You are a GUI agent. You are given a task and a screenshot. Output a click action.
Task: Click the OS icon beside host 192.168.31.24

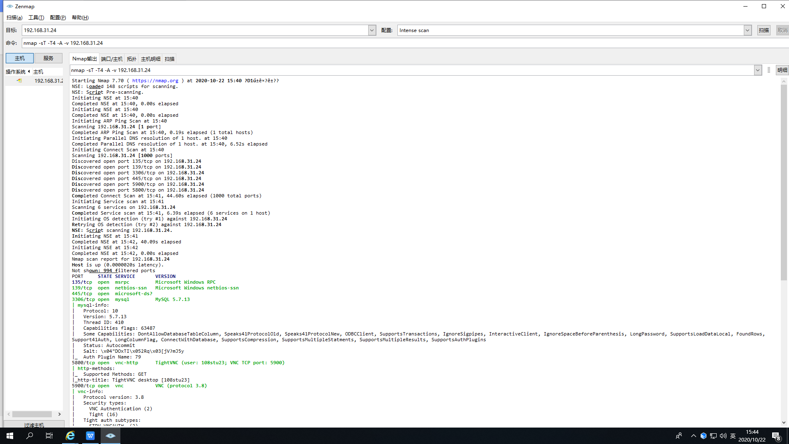tap(19, 81)
